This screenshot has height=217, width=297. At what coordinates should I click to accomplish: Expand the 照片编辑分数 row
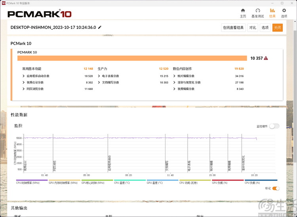point(175,76)
